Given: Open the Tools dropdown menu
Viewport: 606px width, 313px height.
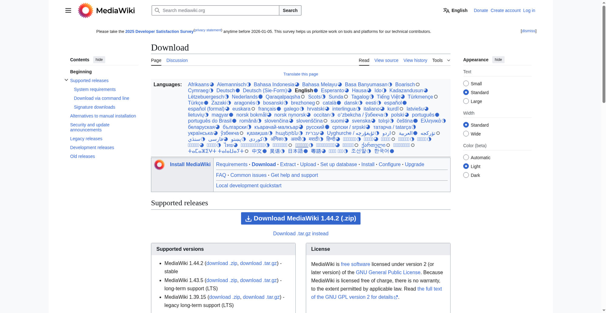Looking at the screenshot, I should [441, 61].
